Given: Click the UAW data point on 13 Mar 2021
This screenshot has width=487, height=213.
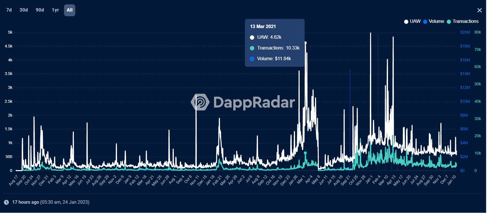Looking at the screenshot, I should [305, 43].
